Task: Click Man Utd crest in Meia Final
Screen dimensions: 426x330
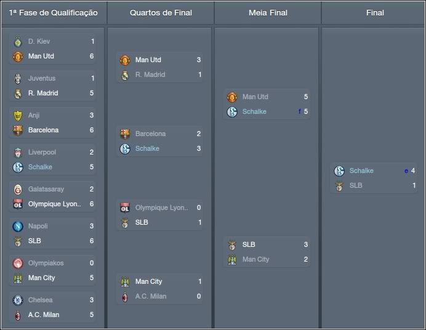Action: 232,97
